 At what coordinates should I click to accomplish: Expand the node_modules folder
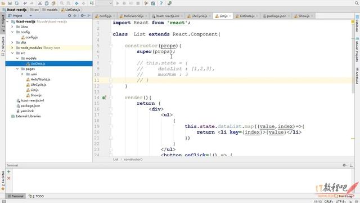coord(12,47)
